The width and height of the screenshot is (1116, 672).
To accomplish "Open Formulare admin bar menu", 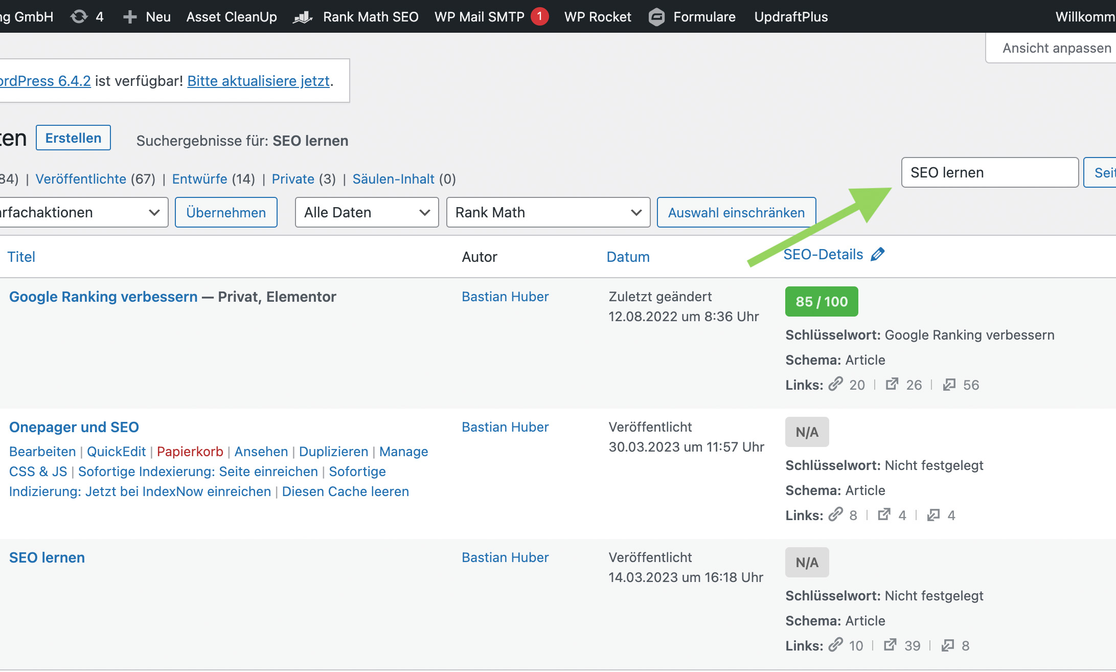I will (x=704, y=17).
